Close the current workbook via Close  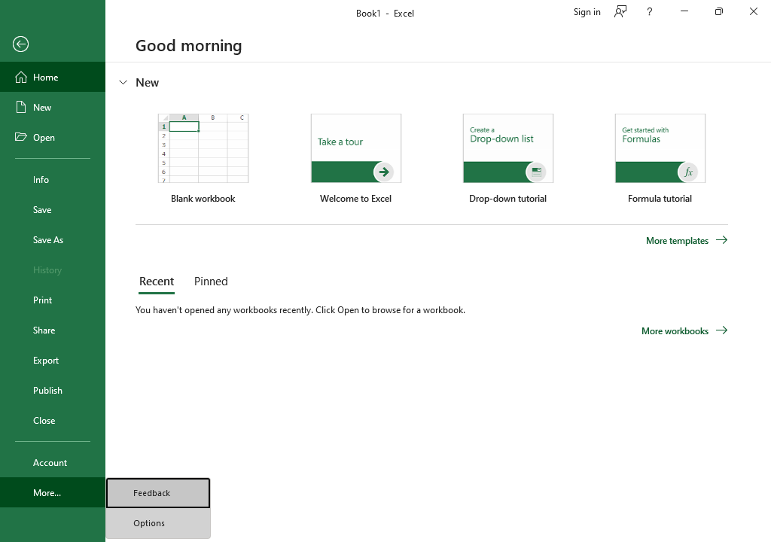pos(53,421)
